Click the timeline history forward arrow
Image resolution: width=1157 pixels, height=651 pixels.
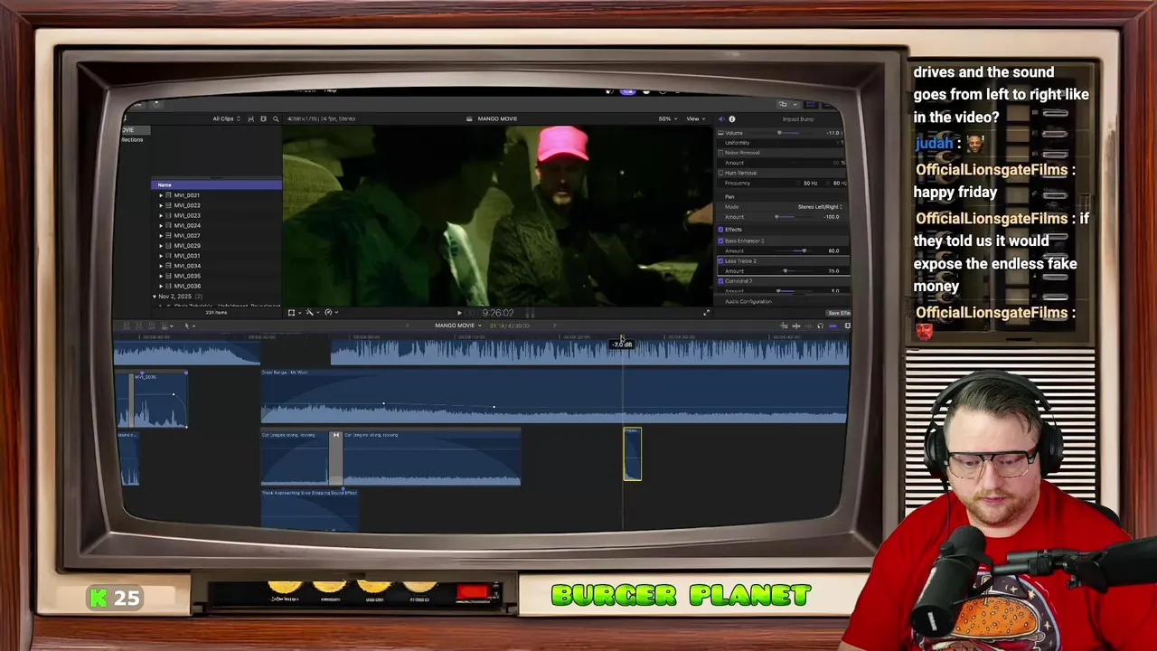pyautogui.click(x=554, y=325)
